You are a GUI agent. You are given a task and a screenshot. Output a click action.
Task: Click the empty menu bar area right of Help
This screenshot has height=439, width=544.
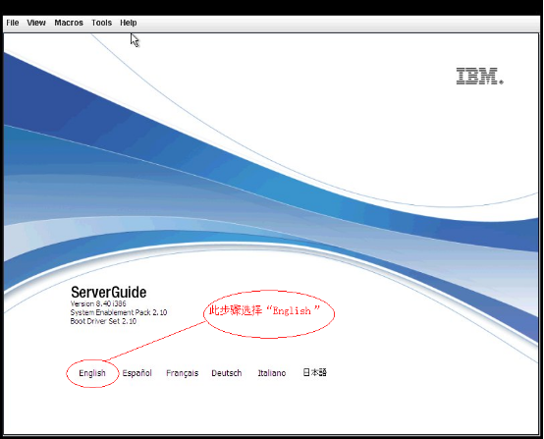tap(338, 23)
